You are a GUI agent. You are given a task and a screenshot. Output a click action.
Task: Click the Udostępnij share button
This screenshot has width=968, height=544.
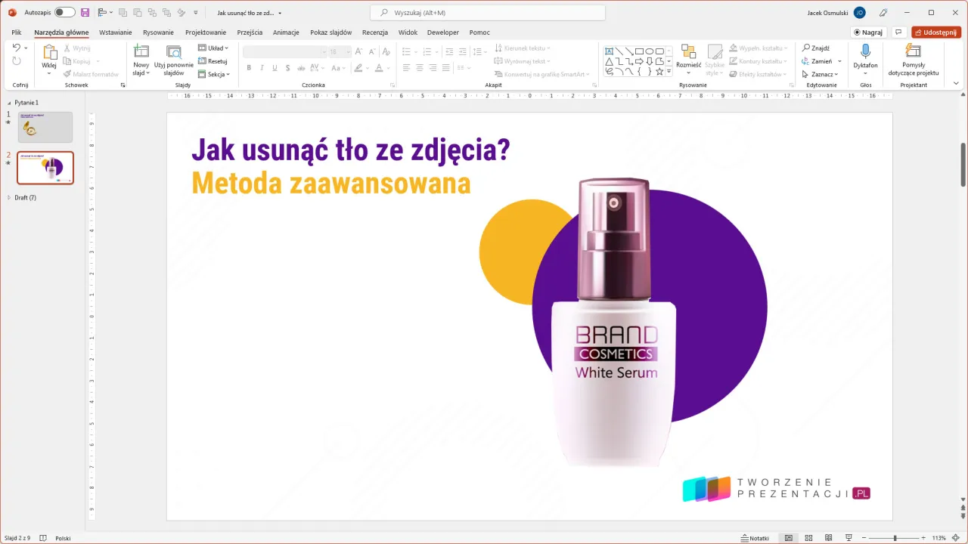tap(935, 32)
